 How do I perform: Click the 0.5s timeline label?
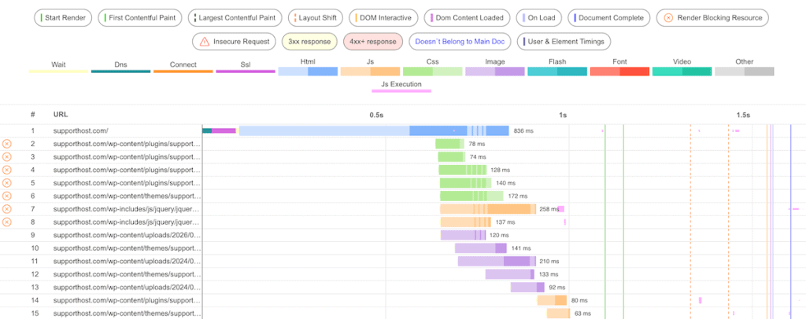point(377,115)
